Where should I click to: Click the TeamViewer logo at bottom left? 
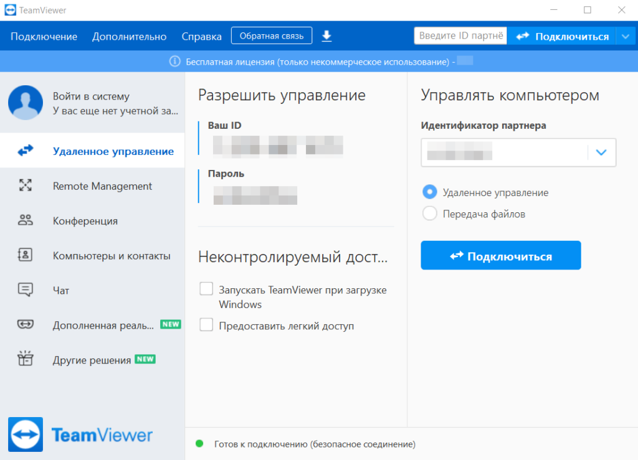point(80,434)
